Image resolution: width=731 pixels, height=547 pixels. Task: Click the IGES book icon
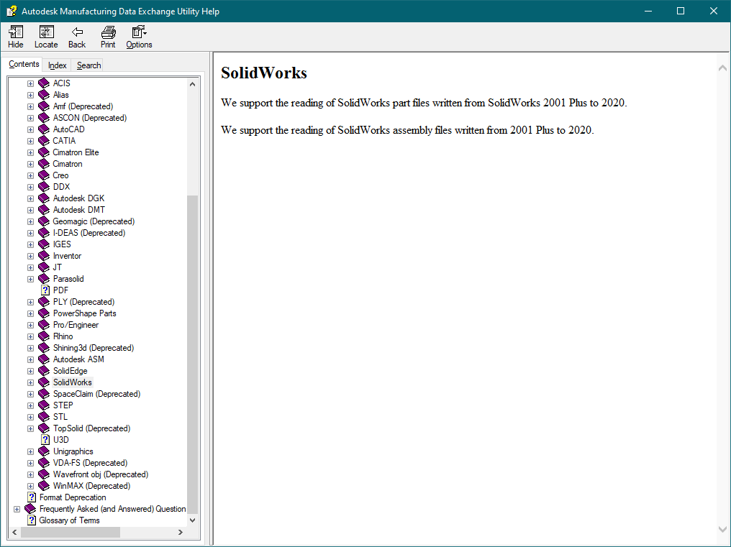[44, 244]
